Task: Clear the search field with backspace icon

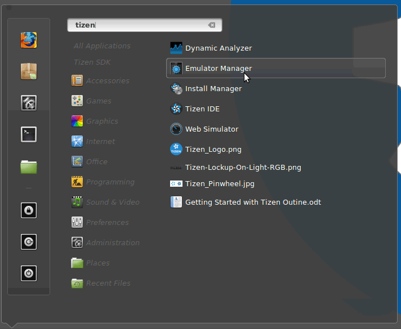Action: [212, 25]
